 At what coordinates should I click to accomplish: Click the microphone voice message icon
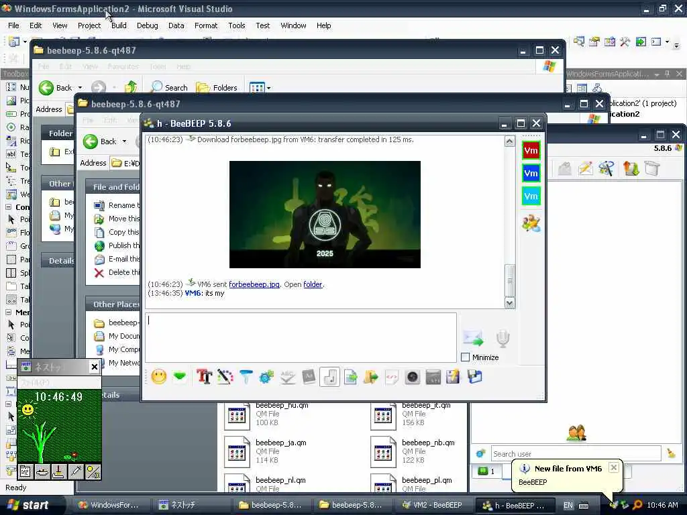tap(503, 339)
